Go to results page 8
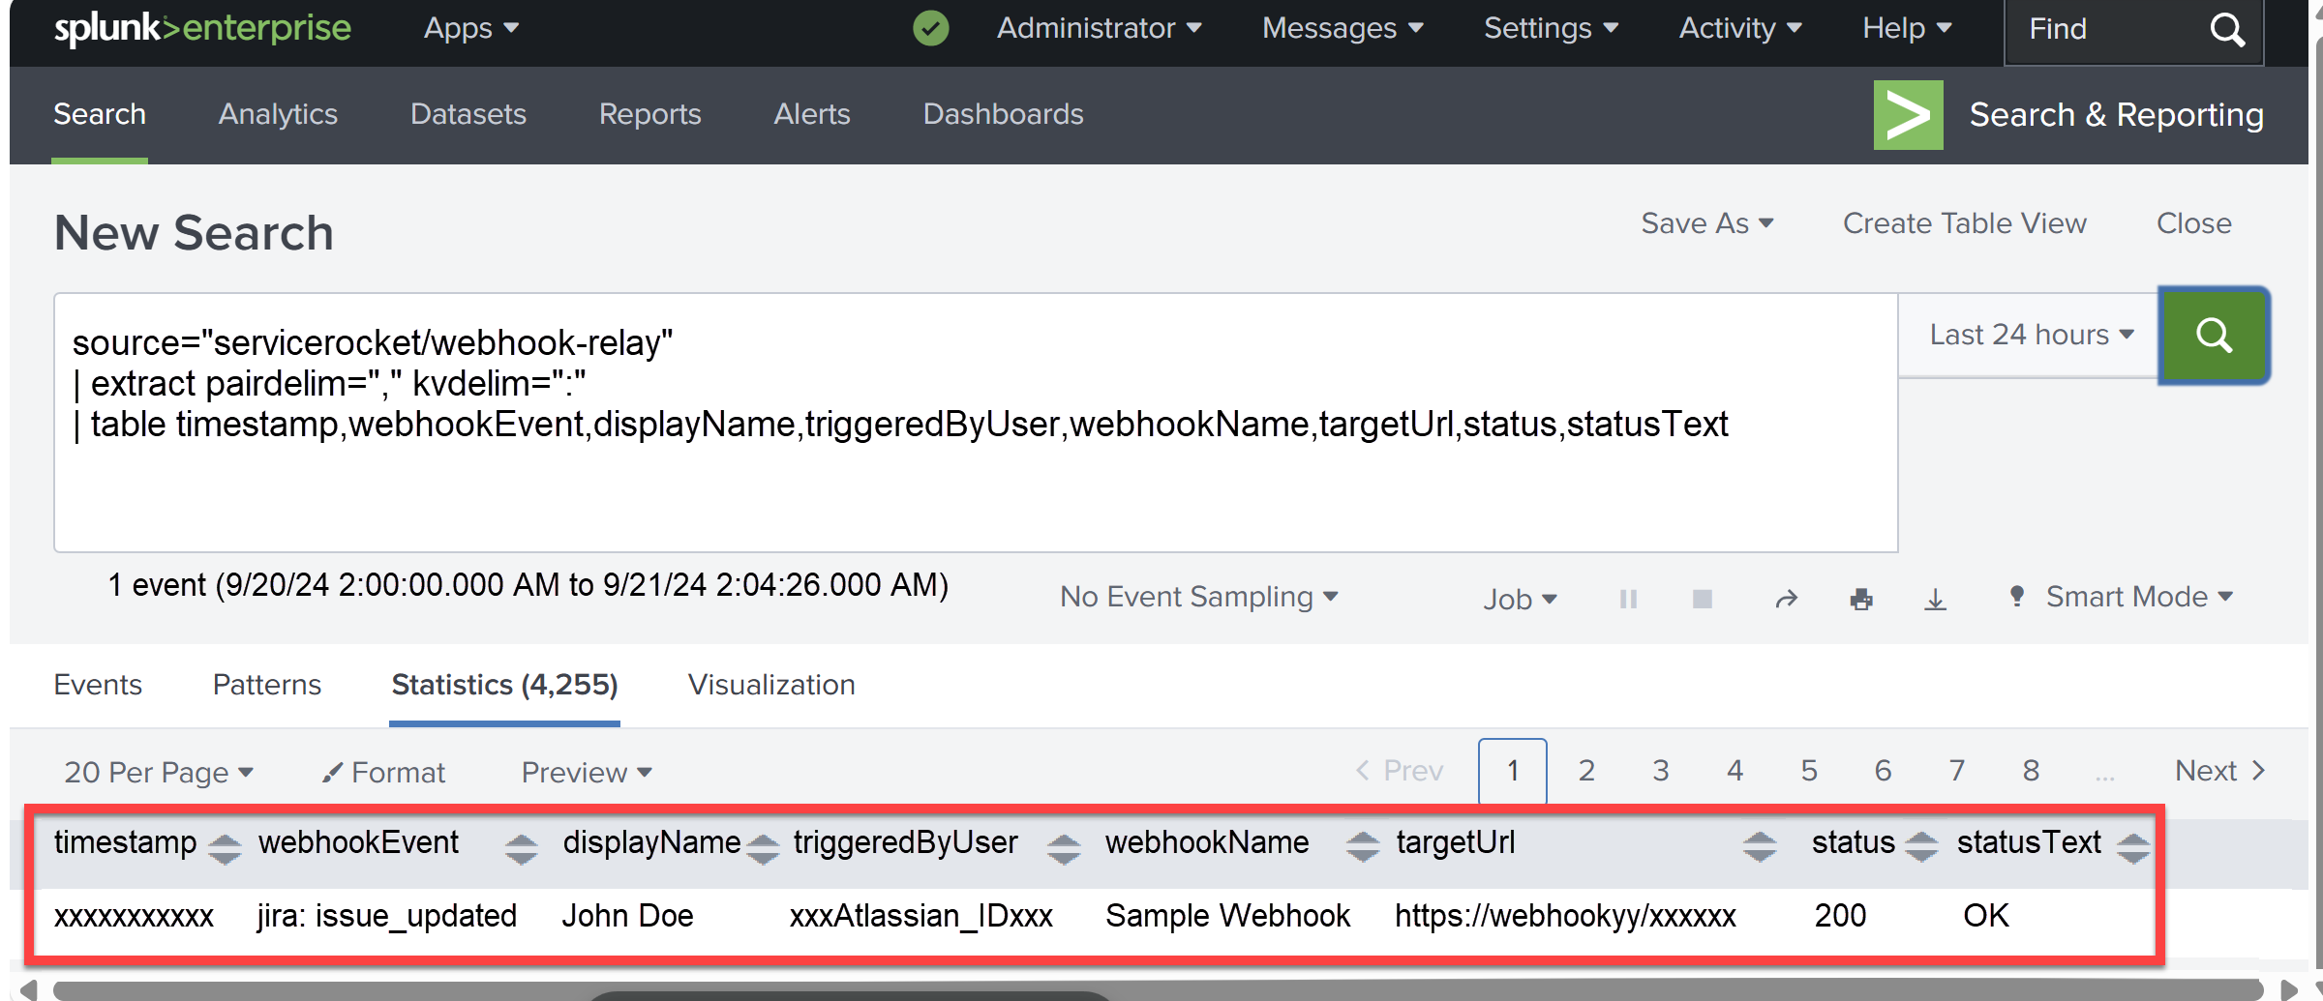Image resolution: width=2323 pixels, height=1001 pixels. tap(2031, 771)
